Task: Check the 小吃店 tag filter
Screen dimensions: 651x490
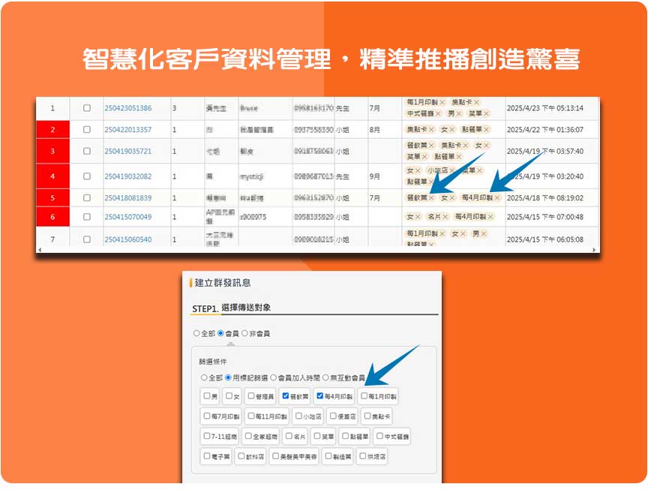Action: 299,416
